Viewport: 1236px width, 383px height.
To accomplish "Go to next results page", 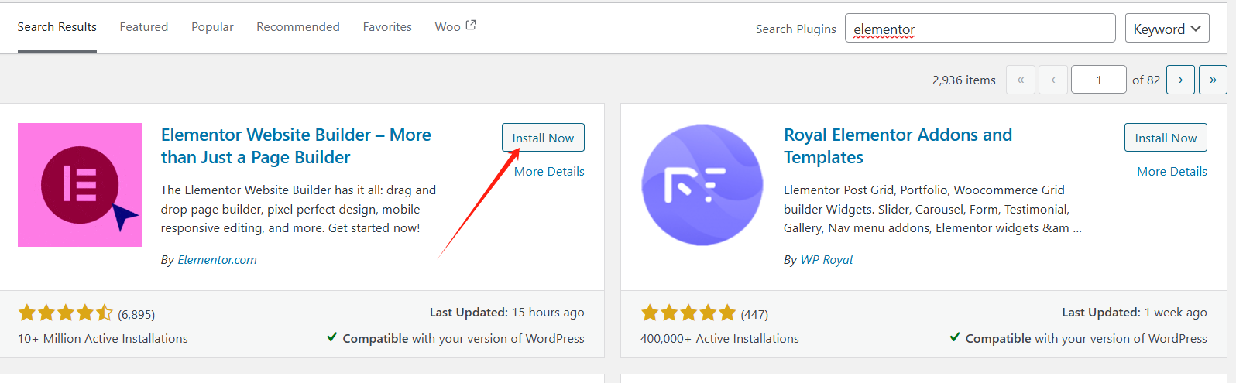I will tap(1180, 80).
